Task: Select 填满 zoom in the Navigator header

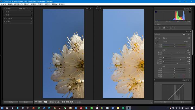Action: (24, 9)
